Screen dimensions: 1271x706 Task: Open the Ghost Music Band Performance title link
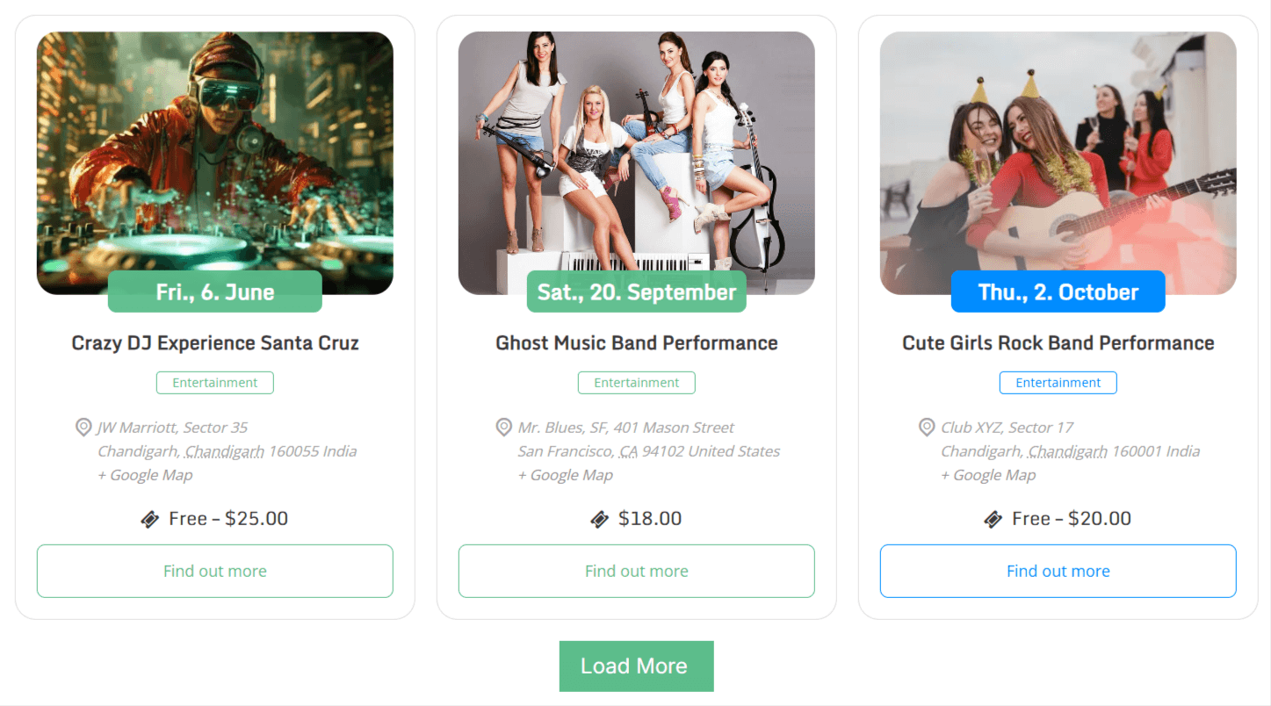tap(637, 343)
